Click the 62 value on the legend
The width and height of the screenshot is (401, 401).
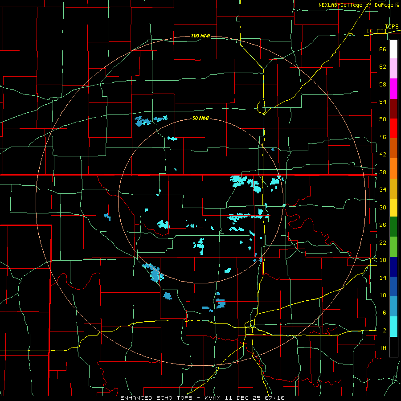pos(383,67)
